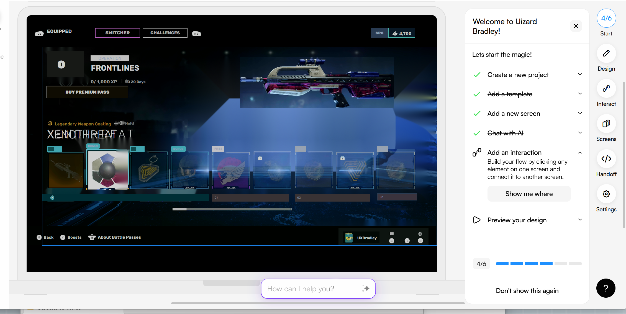Expand the Preview your design step
The image size is (626, 314).
580,220
